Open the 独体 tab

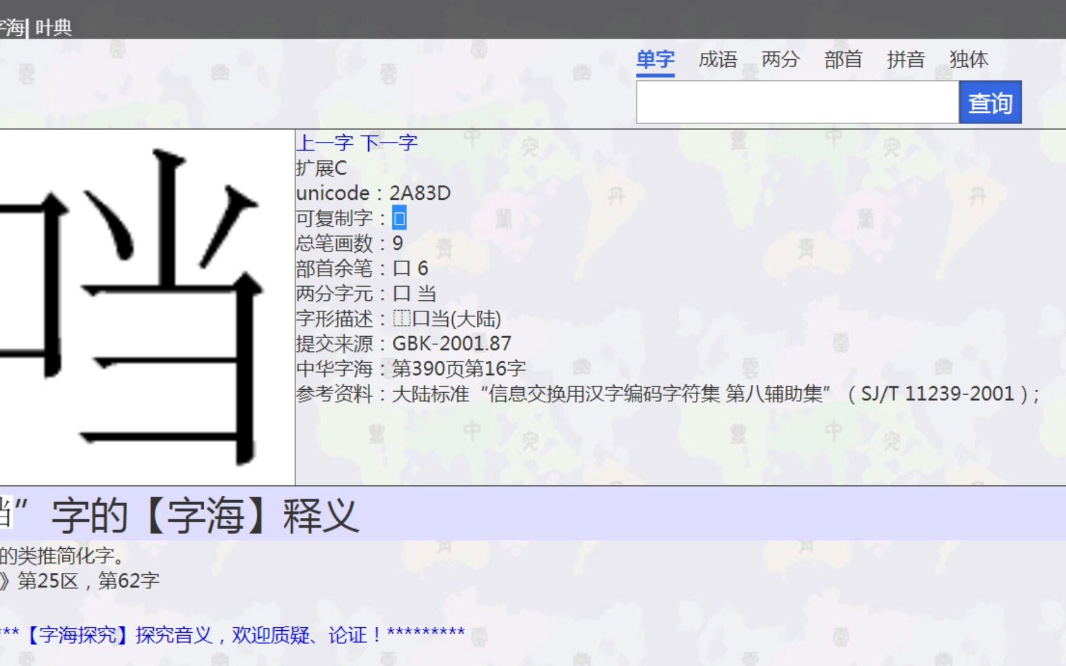[x=969, y=60]
